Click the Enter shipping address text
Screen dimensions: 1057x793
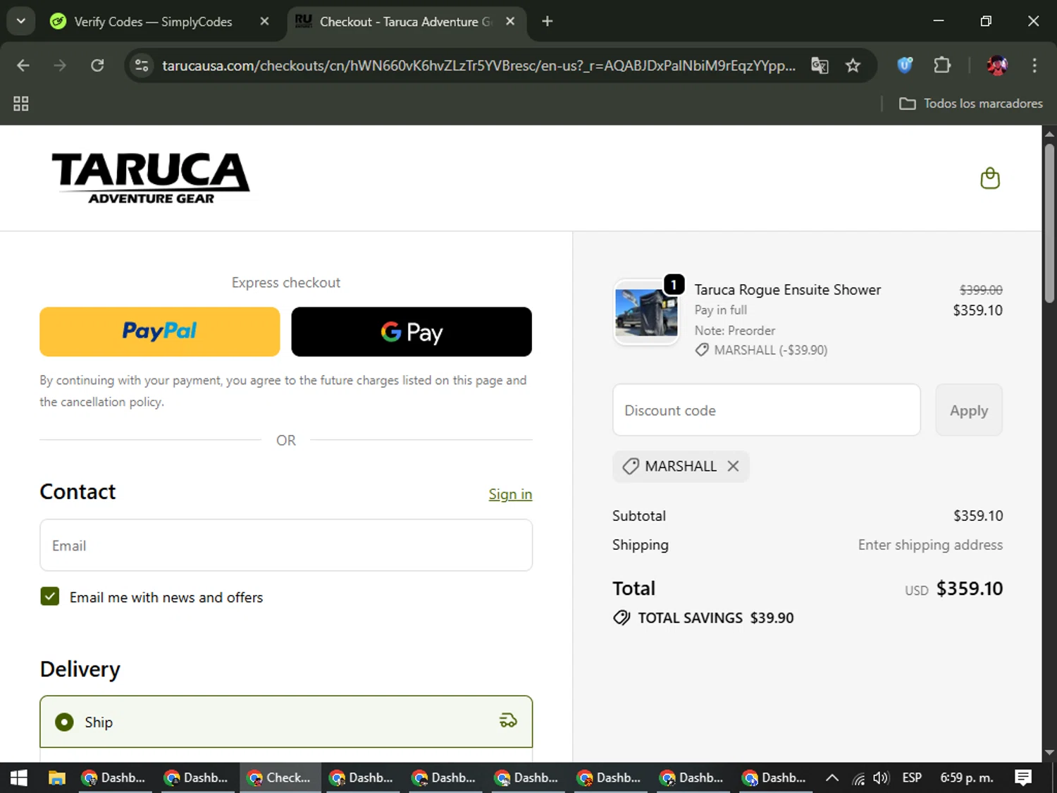930,545
